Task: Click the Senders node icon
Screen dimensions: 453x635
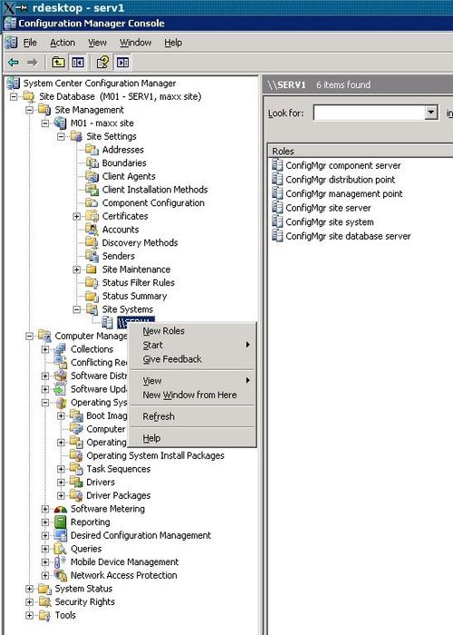Action: pyautogui.click(x=92, y=256)
